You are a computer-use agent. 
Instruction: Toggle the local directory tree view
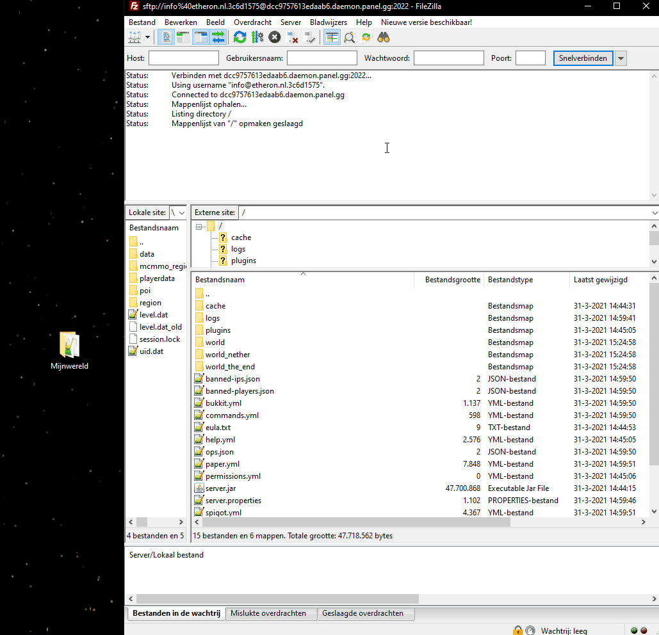[x=183, y=37]
